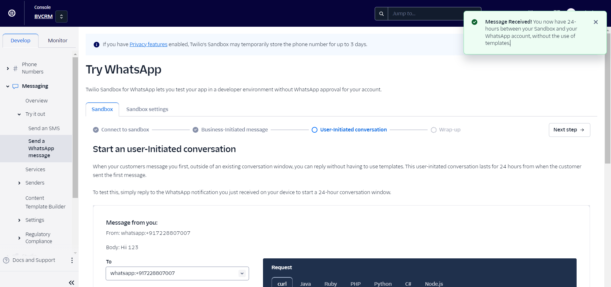This screenshot has width=611, height=287.
Task: Open Services in the sidebar
Action: 35,169
